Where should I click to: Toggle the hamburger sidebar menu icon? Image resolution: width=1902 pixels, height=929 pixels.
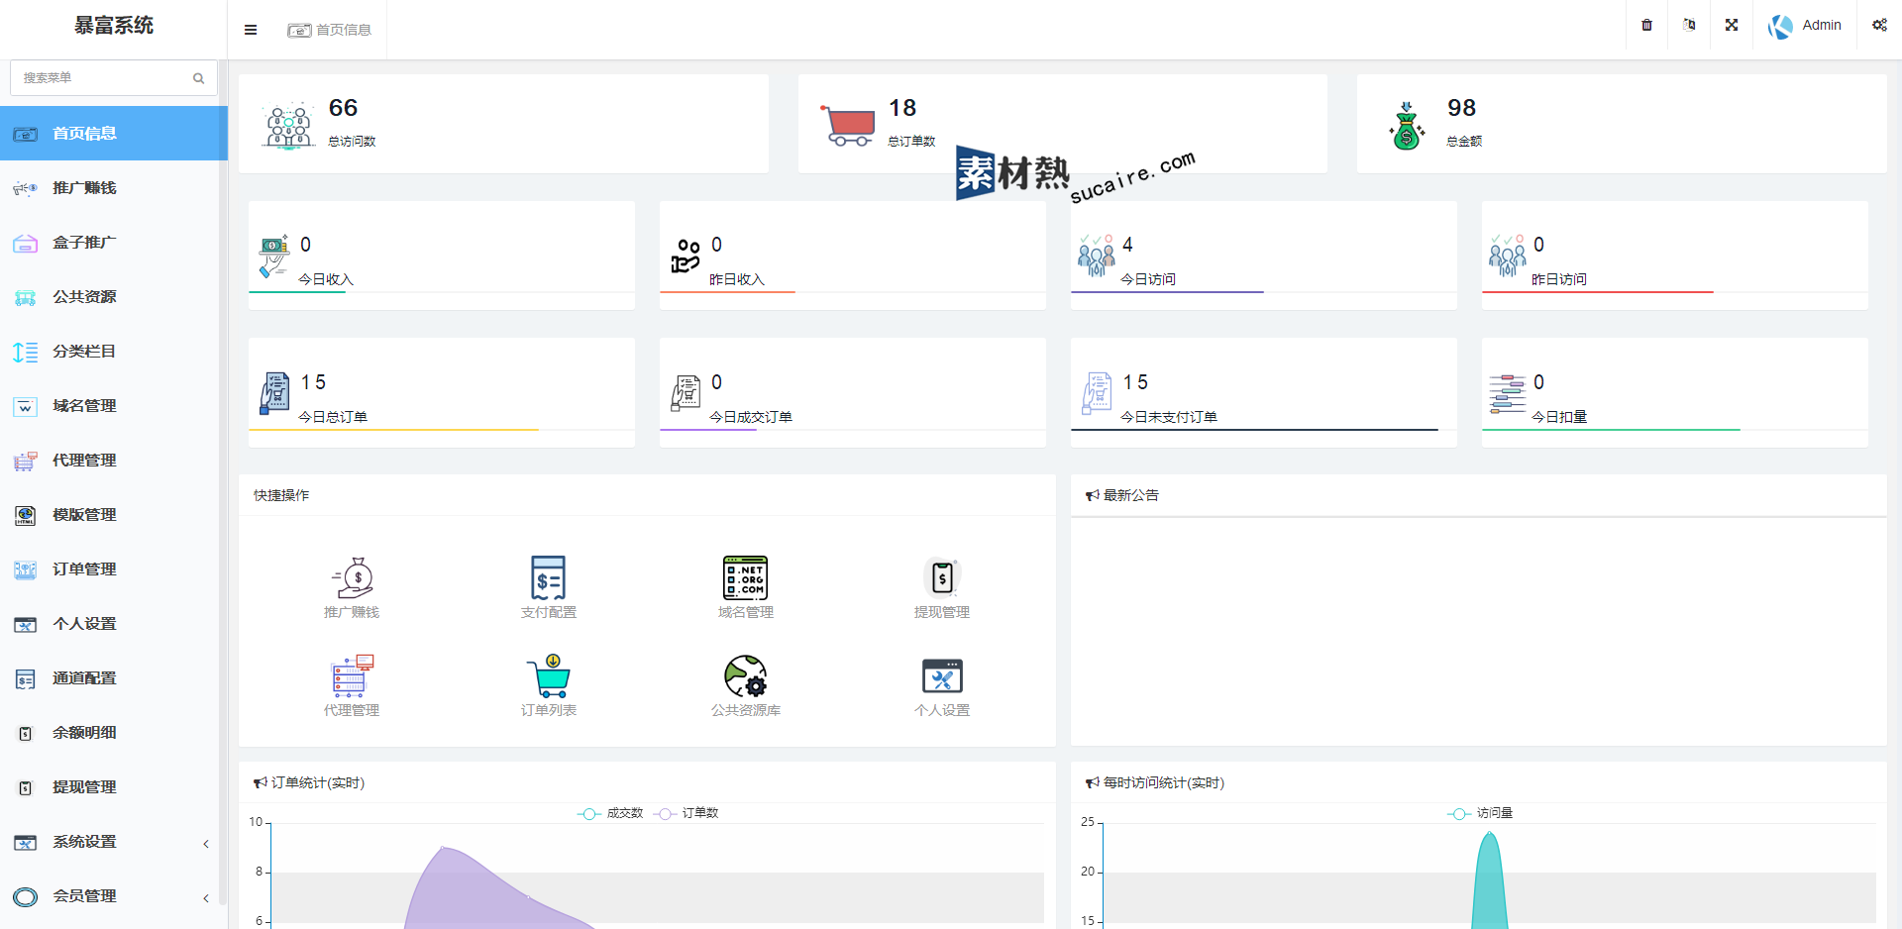click(251, 30)
